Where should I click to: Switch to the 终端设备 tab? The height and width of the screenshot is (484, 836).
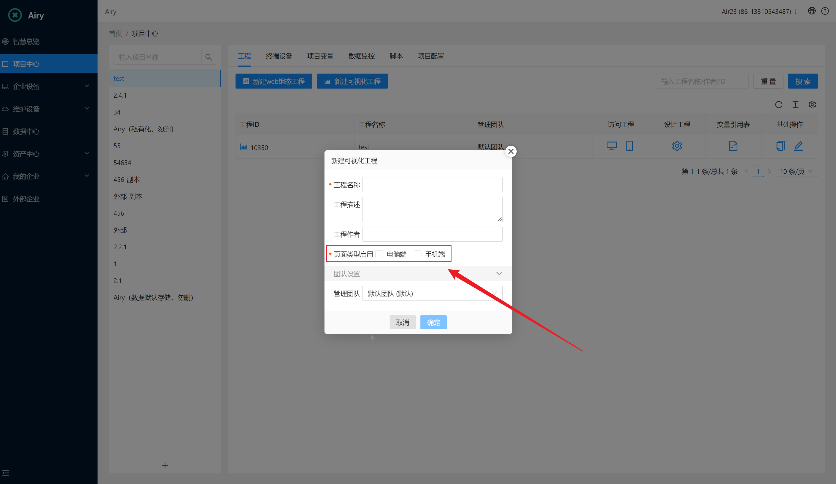[279, 56]
